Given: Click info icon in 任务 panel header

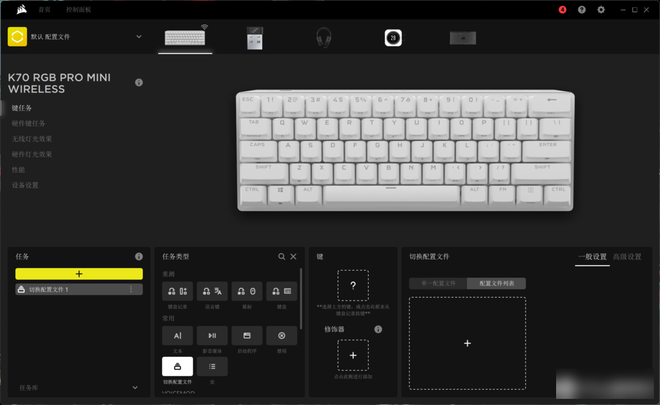Looking at the screenshot, I should point(139,257).
